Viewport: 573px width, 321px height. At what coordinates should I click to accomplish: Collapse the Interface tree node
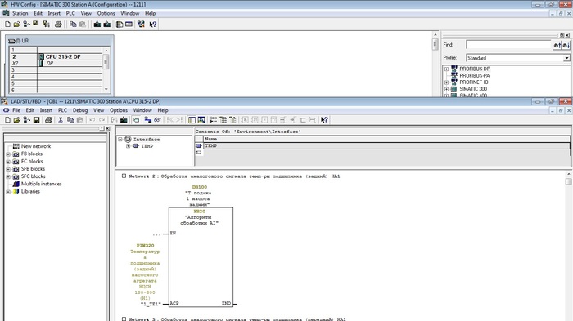(x=120, y=140)
